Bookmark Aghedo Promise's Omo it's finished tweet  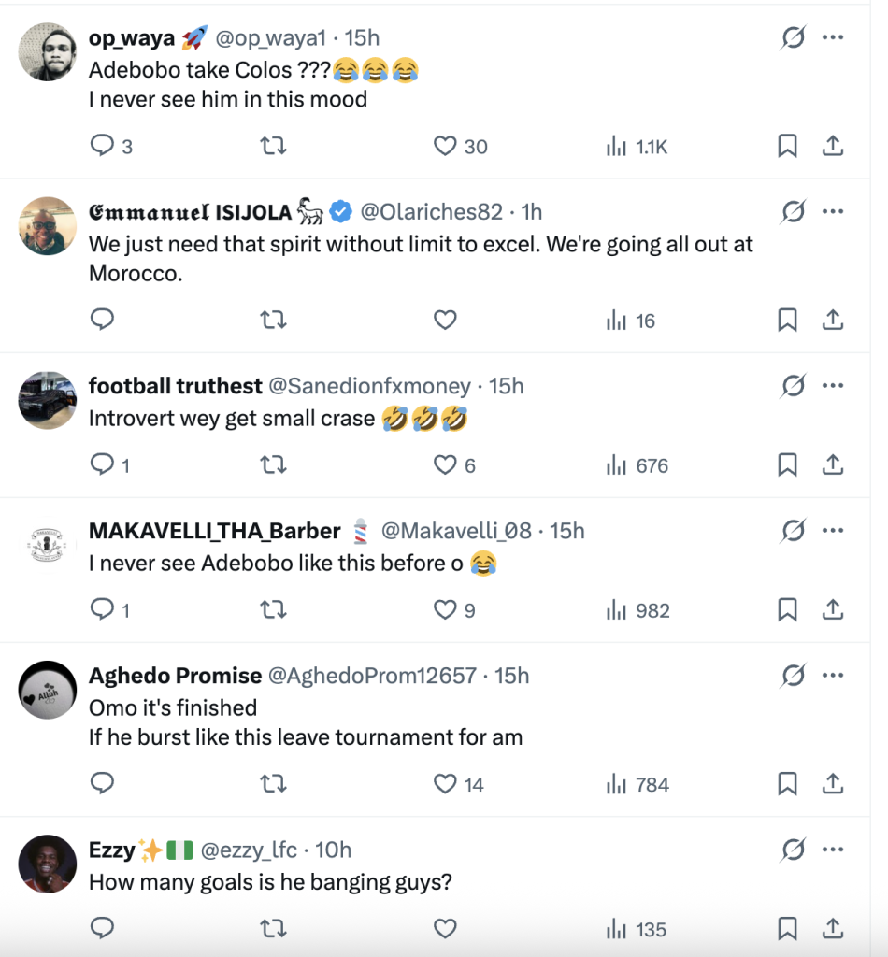tap(787, 784)
